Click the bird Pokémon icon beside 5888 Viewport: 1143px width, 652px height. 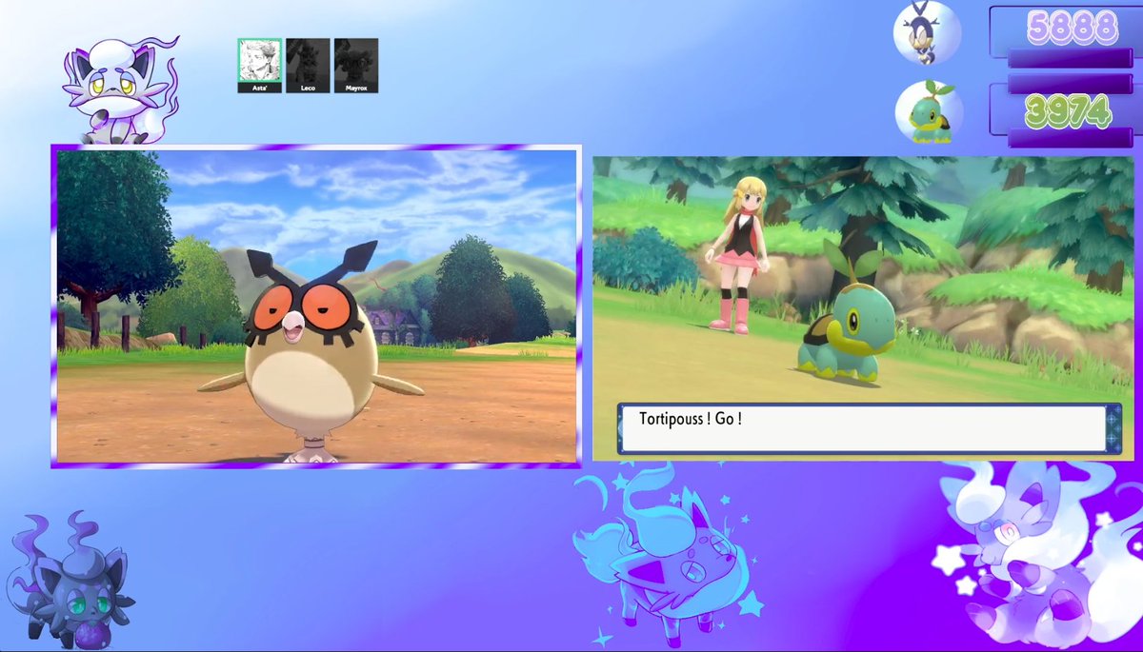pos(927,32)
